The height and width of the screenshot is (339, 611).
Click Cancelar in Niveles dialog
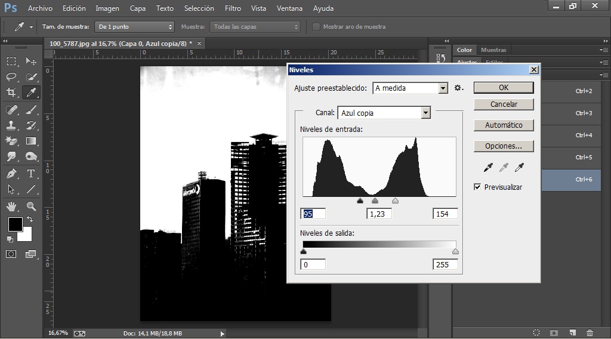(x=504, y=104)
